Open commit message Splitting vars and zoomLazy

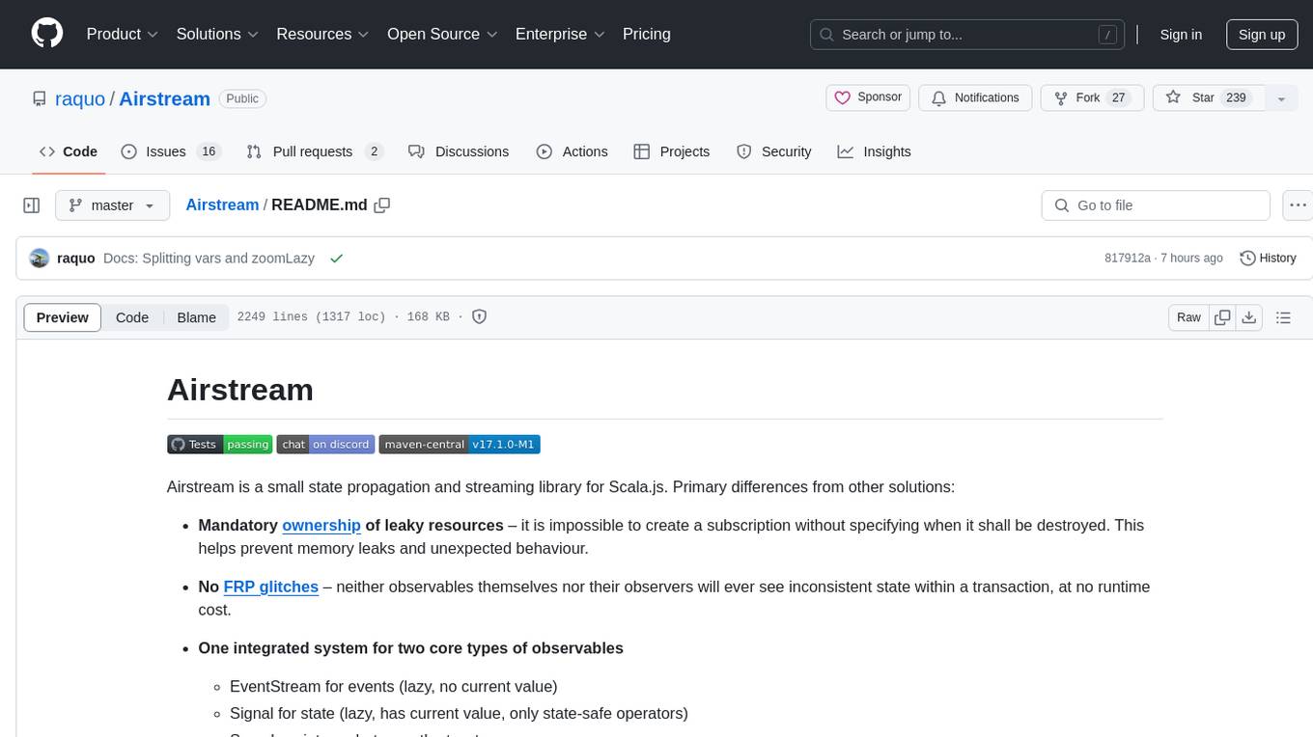click(209, 259)
